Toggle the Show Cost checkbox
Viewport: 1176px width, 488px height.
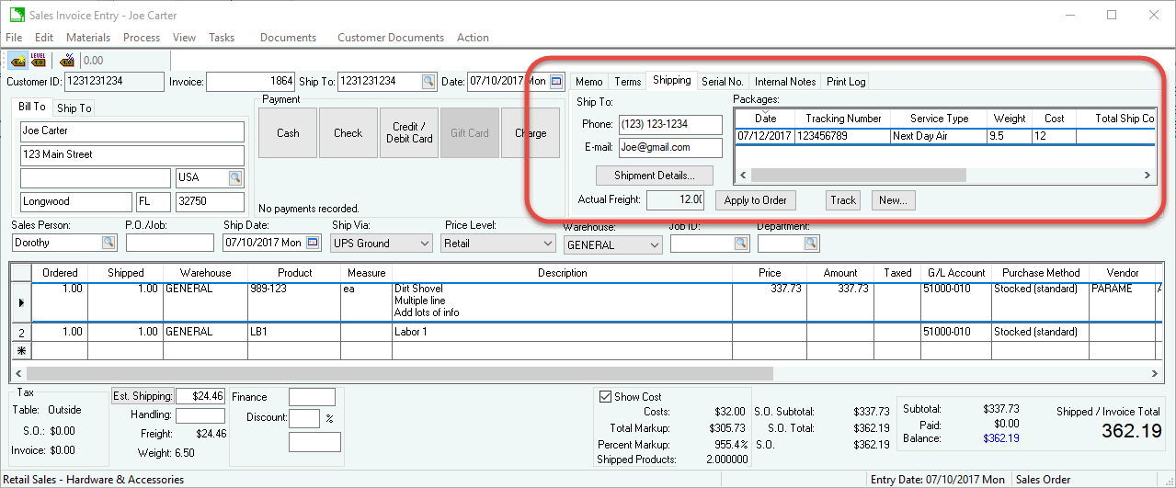605,397
